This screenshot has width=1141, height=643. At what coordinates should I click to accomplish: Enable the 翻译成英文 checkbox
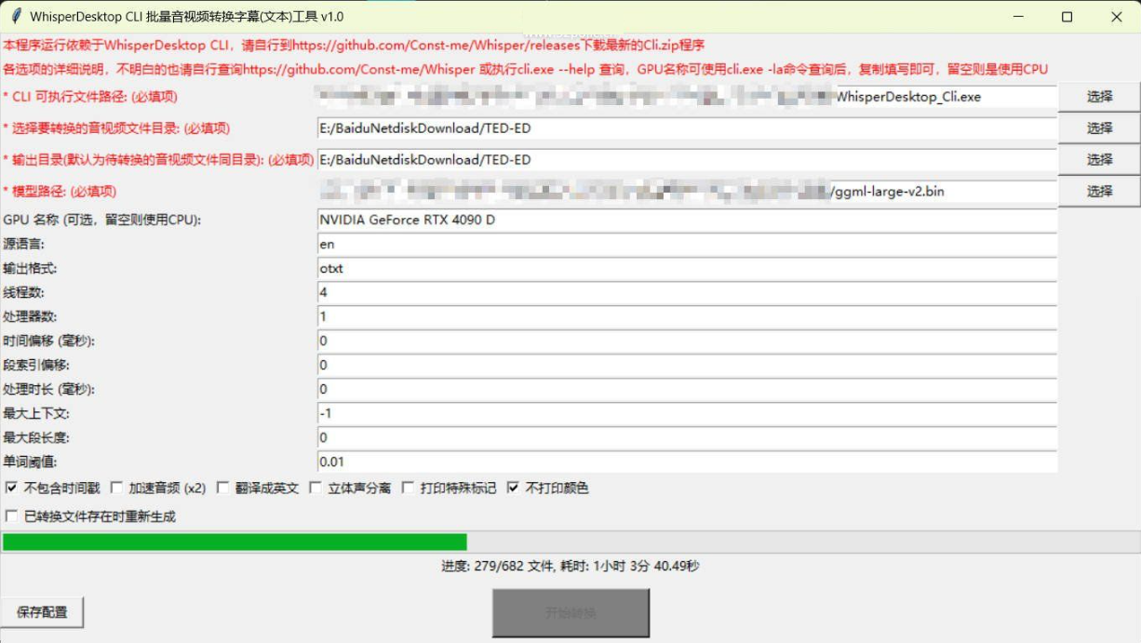click(x=223, y=488)
